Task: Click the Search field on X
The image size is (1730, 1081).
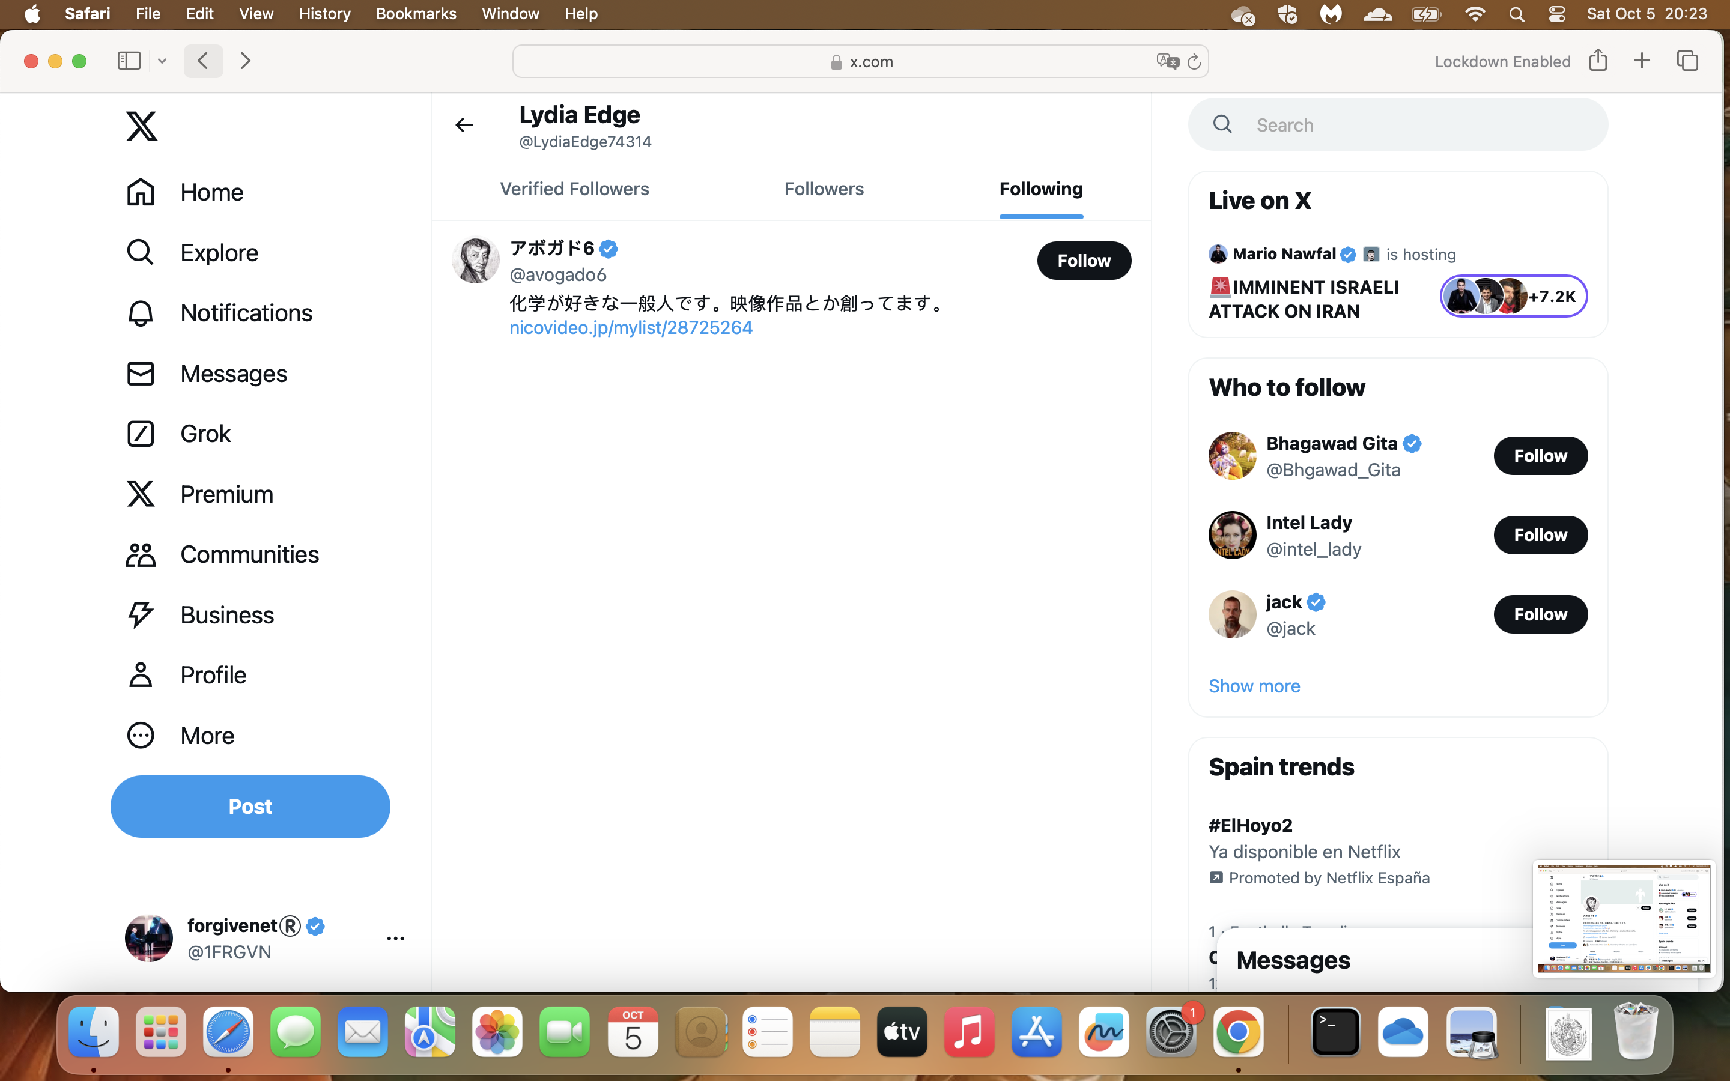Action: (1398, 125)
